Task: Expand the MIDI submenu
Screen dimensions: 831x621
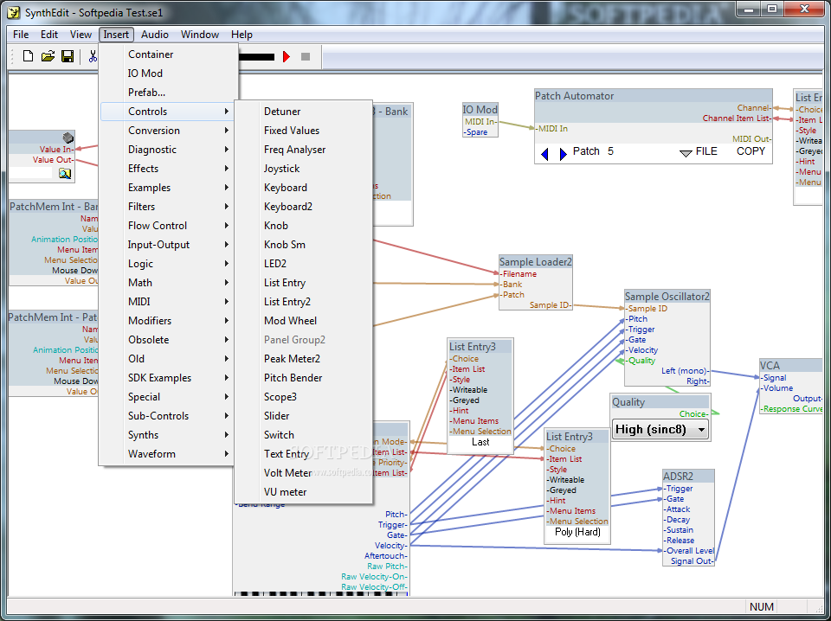Action: click(167, 302)
